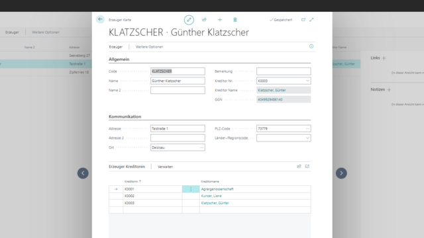
Task: Select the K0001 cell
Action: 152,189
